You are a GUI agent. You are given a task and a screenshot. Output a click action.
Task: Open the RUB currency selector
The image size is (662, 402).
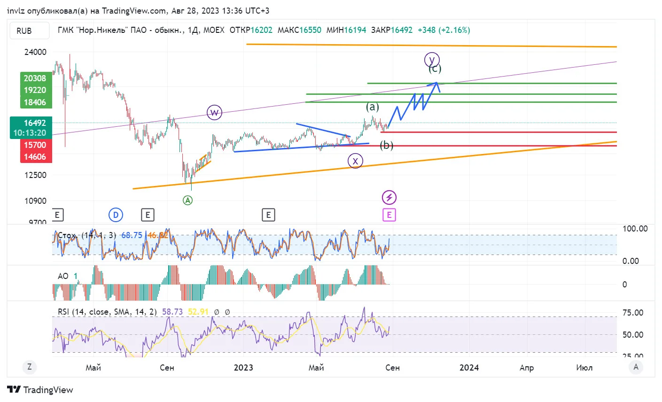[x=30, y=31]
